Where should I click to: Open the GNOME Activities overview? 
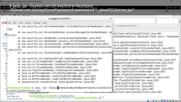(6, 8)
